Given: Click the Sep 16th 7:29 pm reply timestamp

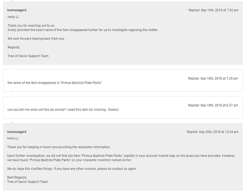Looking at the screenshot, I should coord(213,78).
